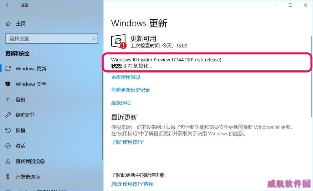
Task: Click the update status icon with red alert
Action: tap(119, 42)
